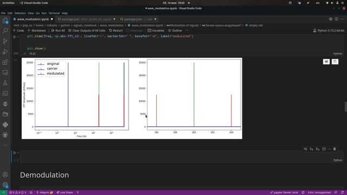
Task: Open the Run menu
Action: point(44,13)
